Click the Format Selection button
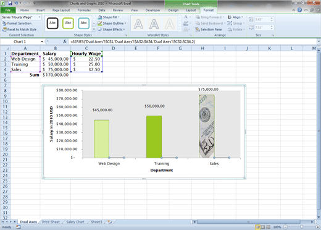Viewport: 321px width, 230px height. 17,23
